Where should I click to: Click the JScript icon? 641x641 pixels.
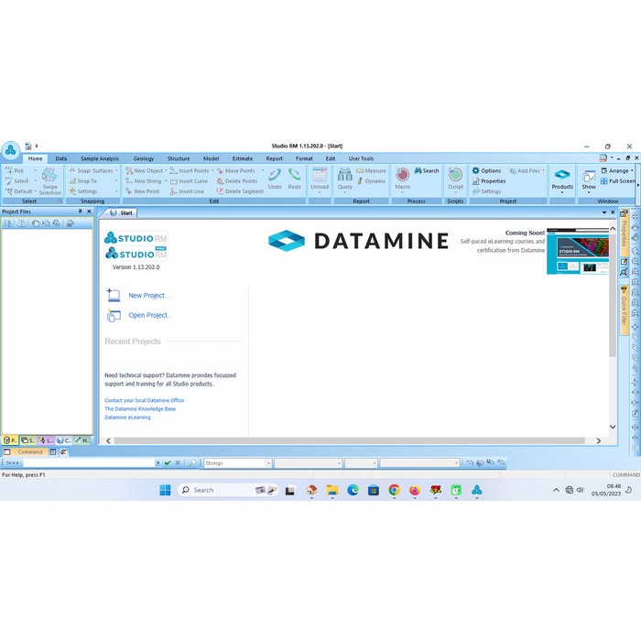[455, 175]
